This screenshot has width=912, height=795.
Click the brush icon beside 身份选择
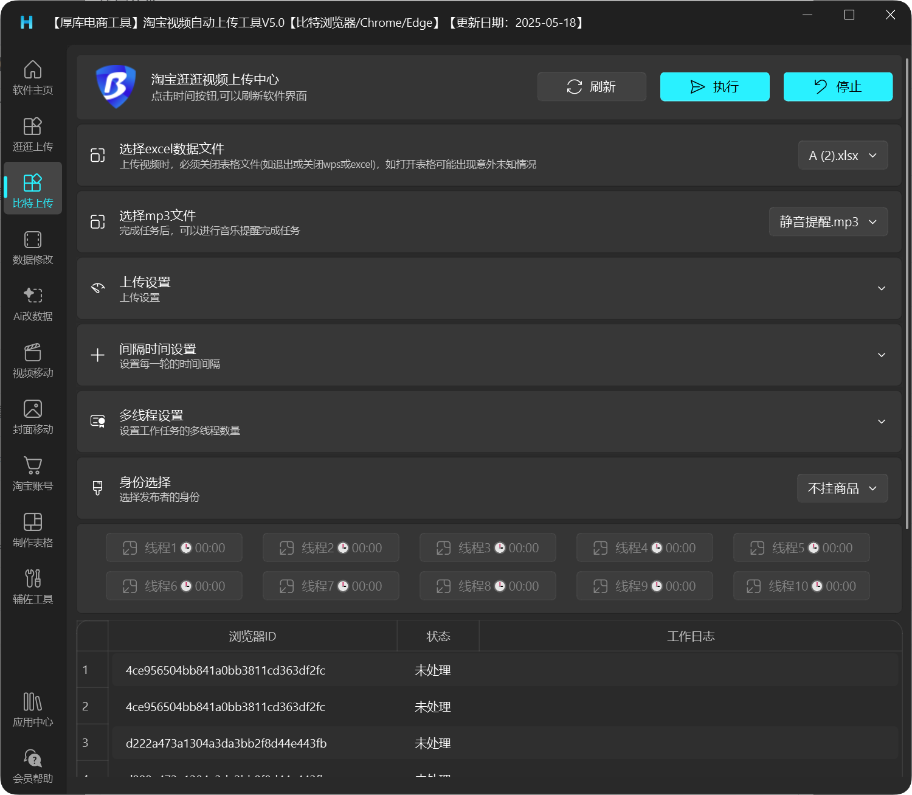pos(97,488)
